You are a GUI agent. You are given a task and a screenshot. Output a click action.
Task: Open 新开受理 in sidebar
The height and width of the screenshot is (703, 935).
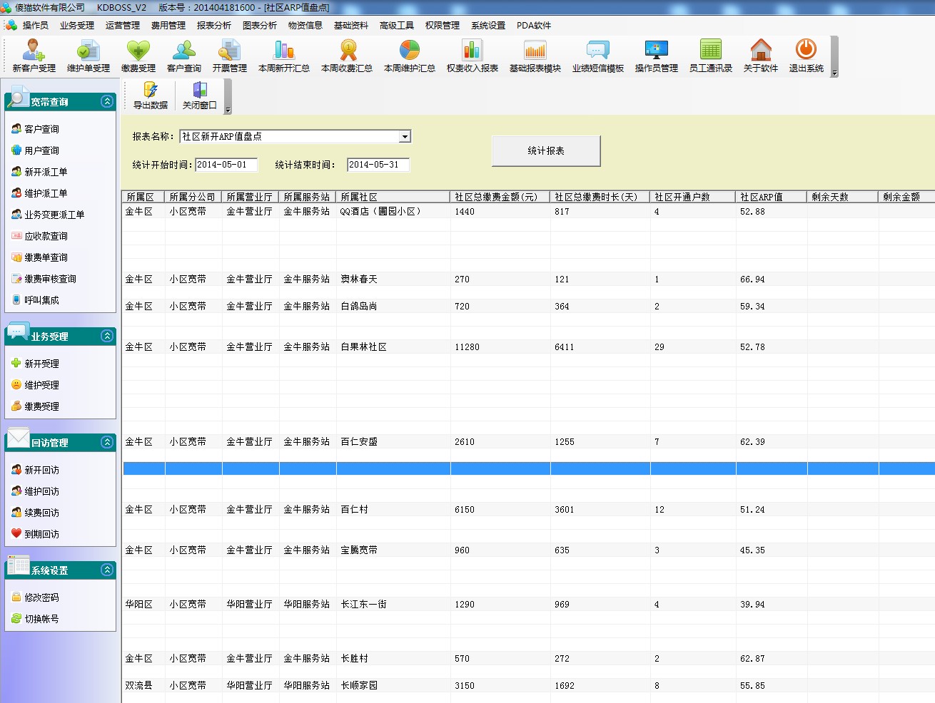coord(36,364)
